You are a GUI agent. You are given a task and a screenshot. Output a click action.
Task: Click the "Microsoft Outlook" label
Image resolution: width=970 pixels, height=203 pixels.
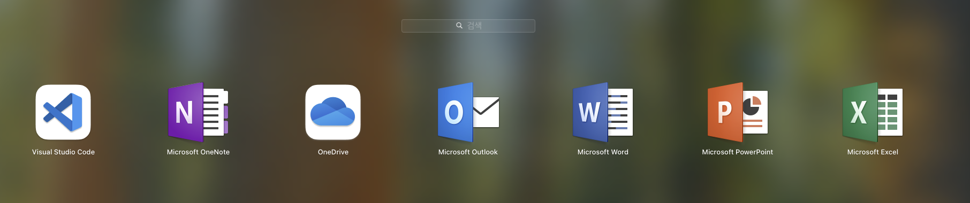coord(468,152)
